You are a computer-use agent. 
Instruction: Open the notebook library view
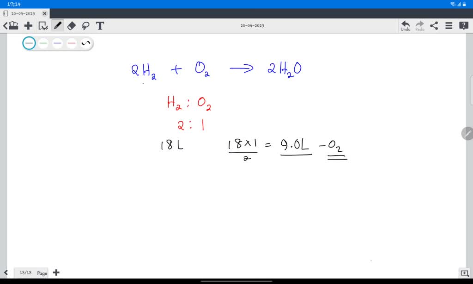point(14,25)
